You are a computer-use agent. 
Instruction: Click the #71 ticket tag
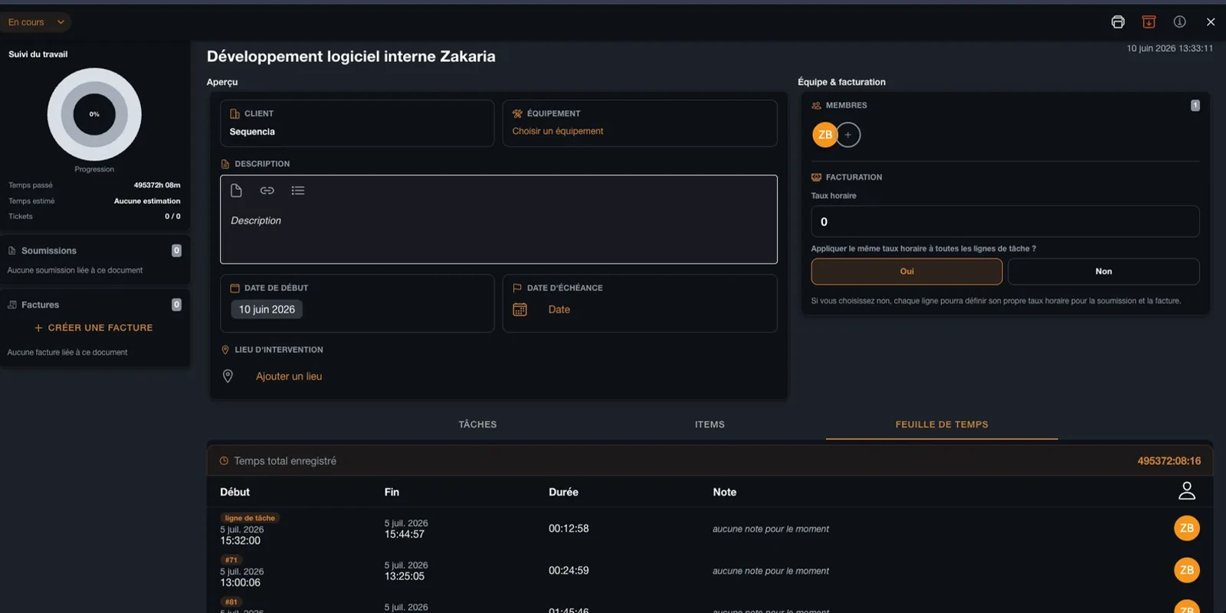231,560
